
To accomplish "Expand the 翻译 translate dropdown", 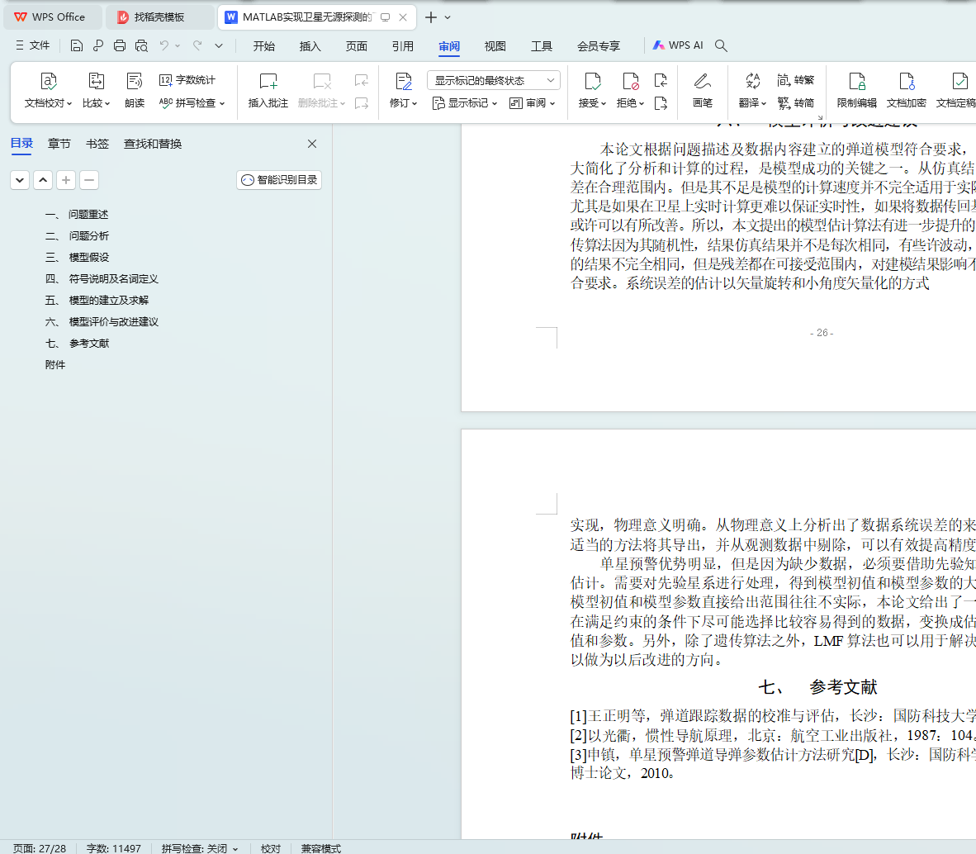I will point(752,103).
